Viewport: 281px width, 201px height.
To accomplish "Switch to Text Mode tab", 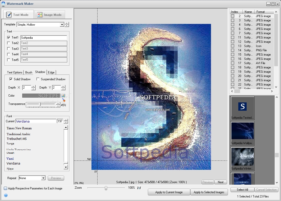I will pyautogui.click(x=18, y=15).
